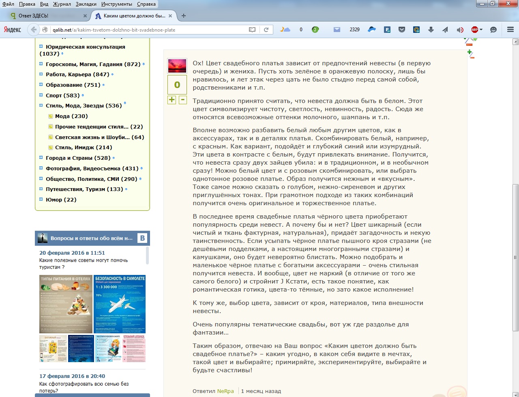The width and height of the screenshot is (519, 397).
Task: Open the Инструменты menu
Action: point(117,4)
